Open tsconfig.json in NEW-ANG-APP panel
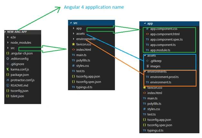 [19, 91]
